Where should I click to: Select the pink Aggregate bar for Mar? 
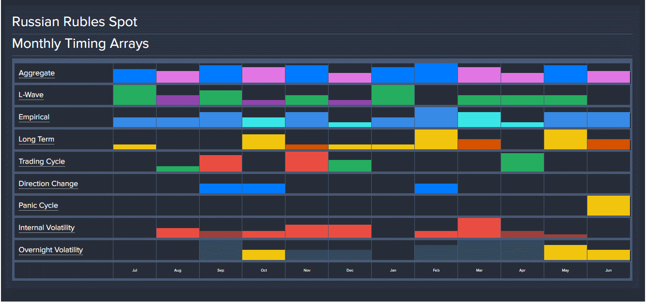[479, 75]
